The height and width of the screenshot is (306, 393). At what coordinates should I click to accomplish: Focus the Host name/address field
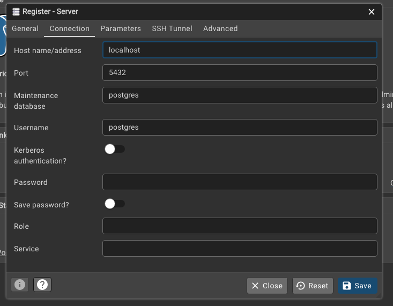239,50
